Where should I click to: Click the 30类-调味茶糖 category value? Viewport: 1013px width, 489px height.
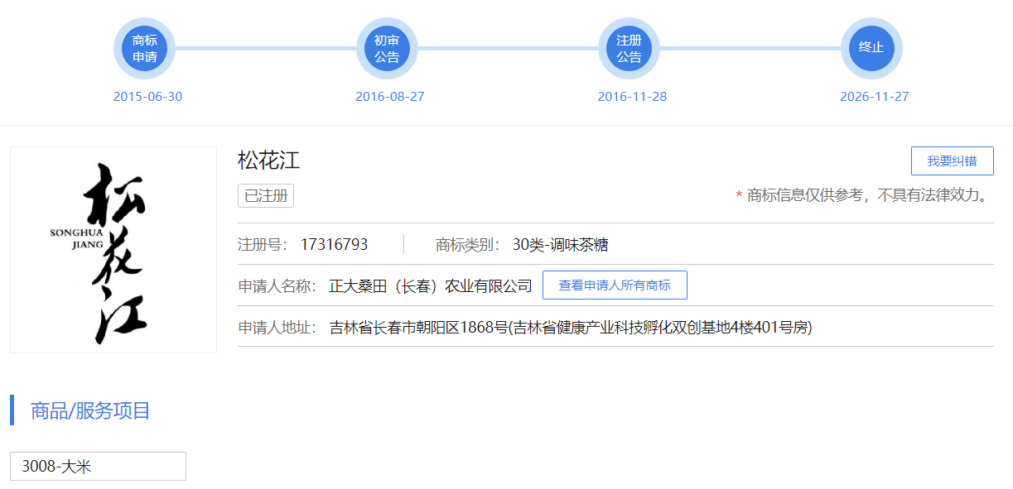pos(561,245)
